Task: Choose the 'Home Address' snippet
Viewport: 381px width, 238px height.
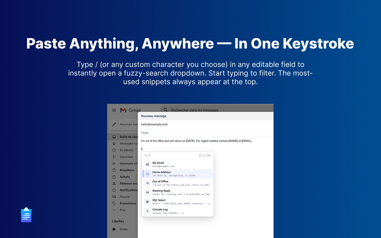Action: tap(178, 174)
